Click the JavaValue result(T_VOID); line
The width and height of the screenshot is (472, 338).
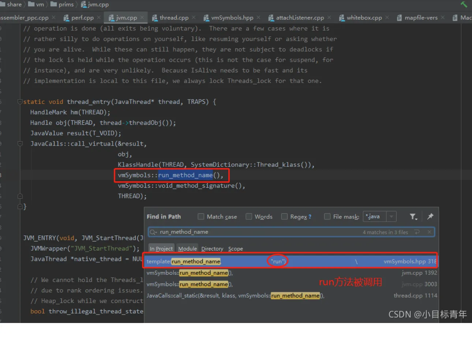point(76,133)
